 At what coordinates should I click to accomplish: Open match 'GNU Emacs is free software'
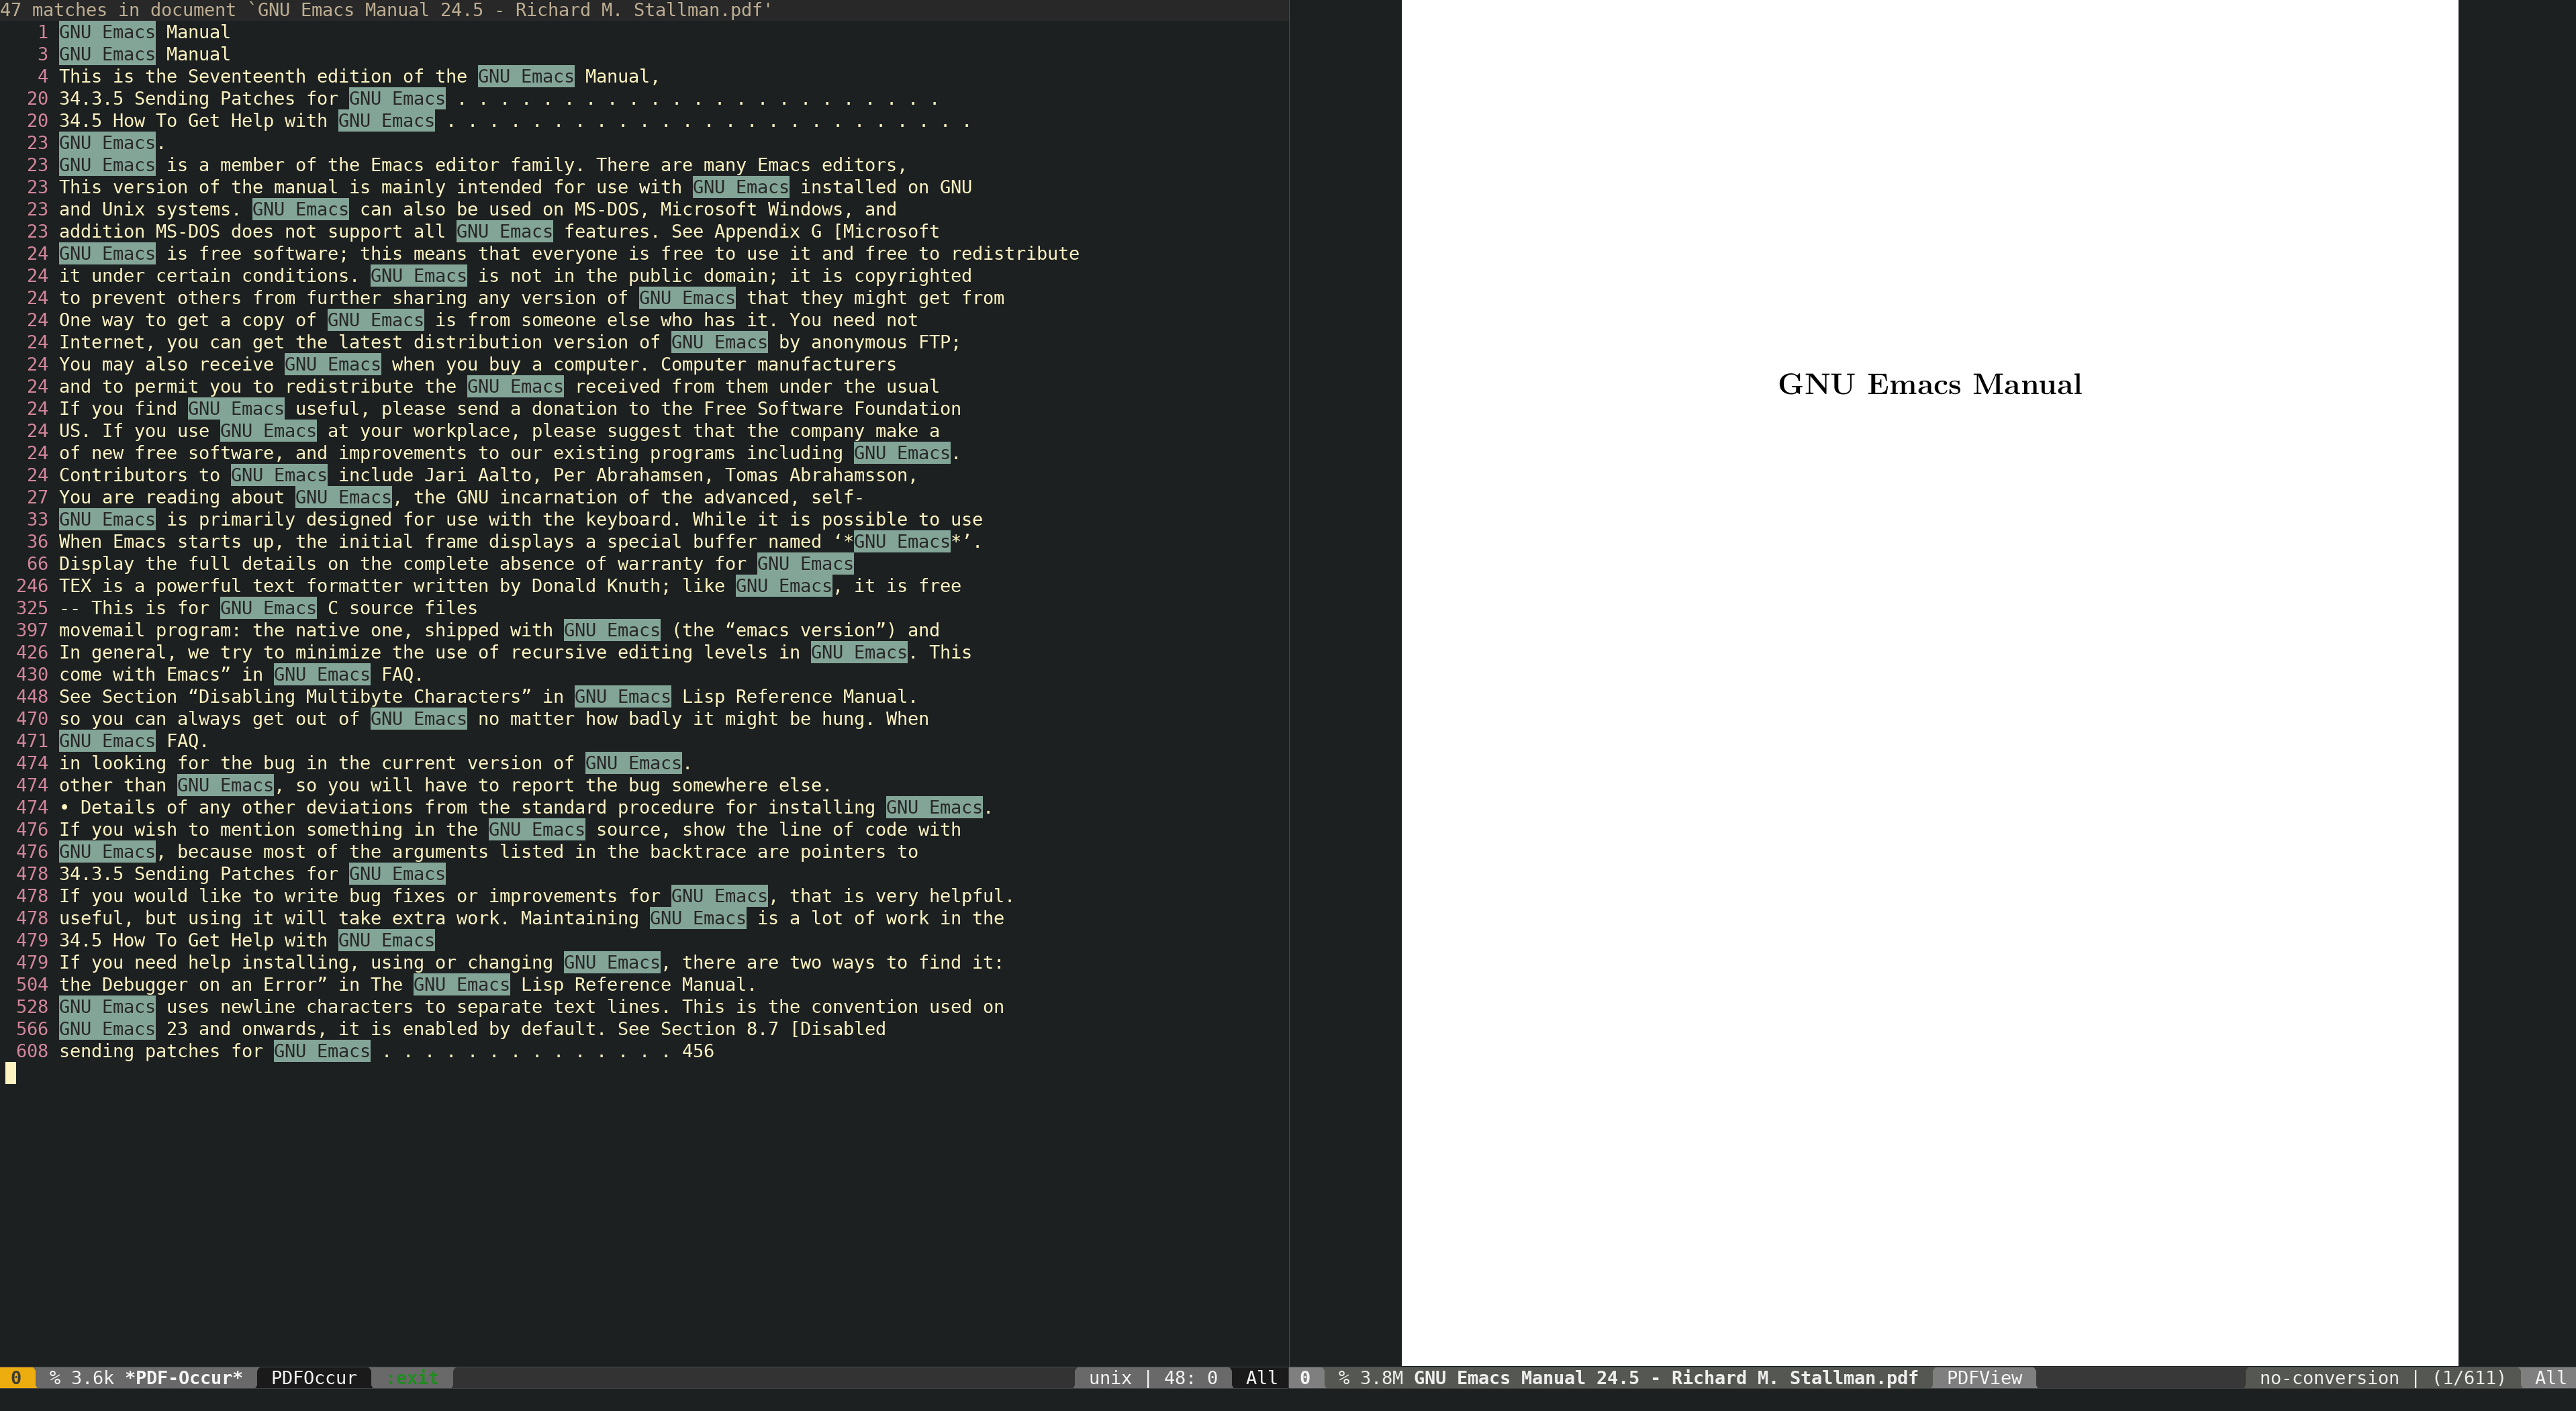coord(569,253)
